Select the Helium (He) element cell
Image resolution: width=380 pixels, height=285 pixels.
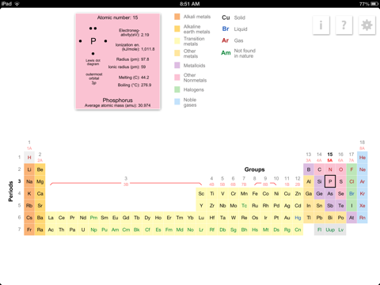click(363, 158)
